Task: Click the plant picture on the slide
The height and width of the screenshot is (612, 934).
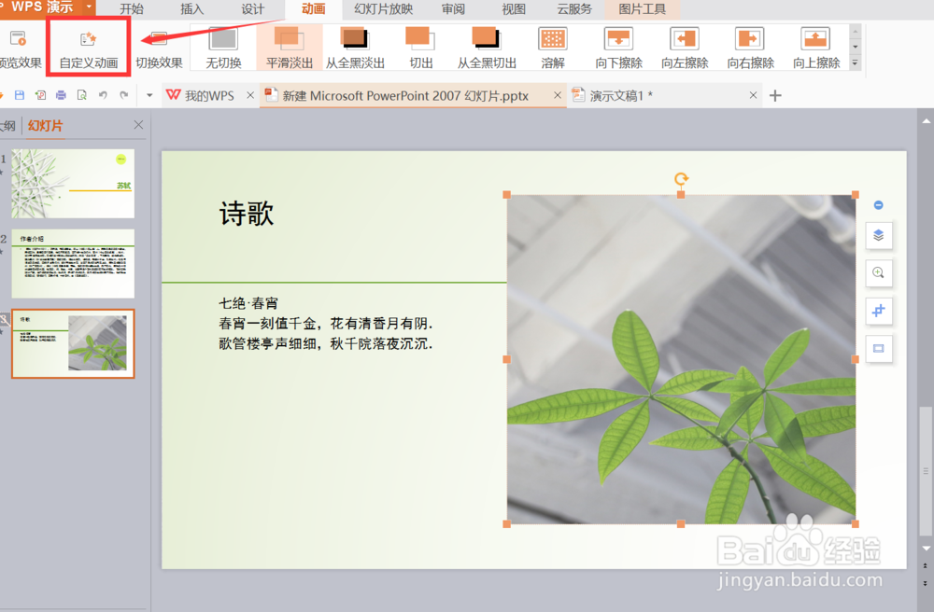Action: click(681, 359)
